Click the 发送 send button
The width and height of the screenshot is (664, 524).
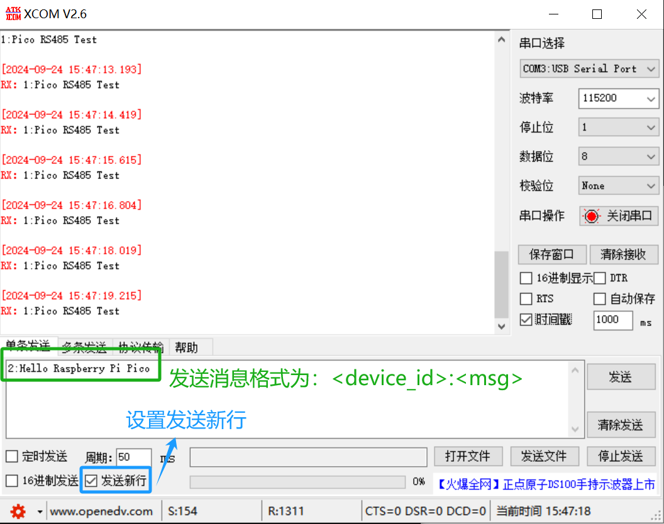(621, 377)
